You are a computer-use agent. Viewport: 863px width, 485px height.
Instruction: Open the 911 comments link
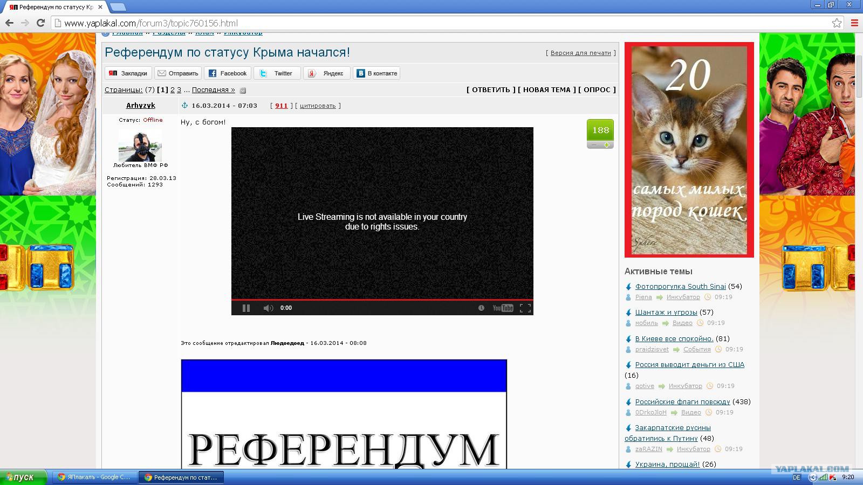coord(282,106)
